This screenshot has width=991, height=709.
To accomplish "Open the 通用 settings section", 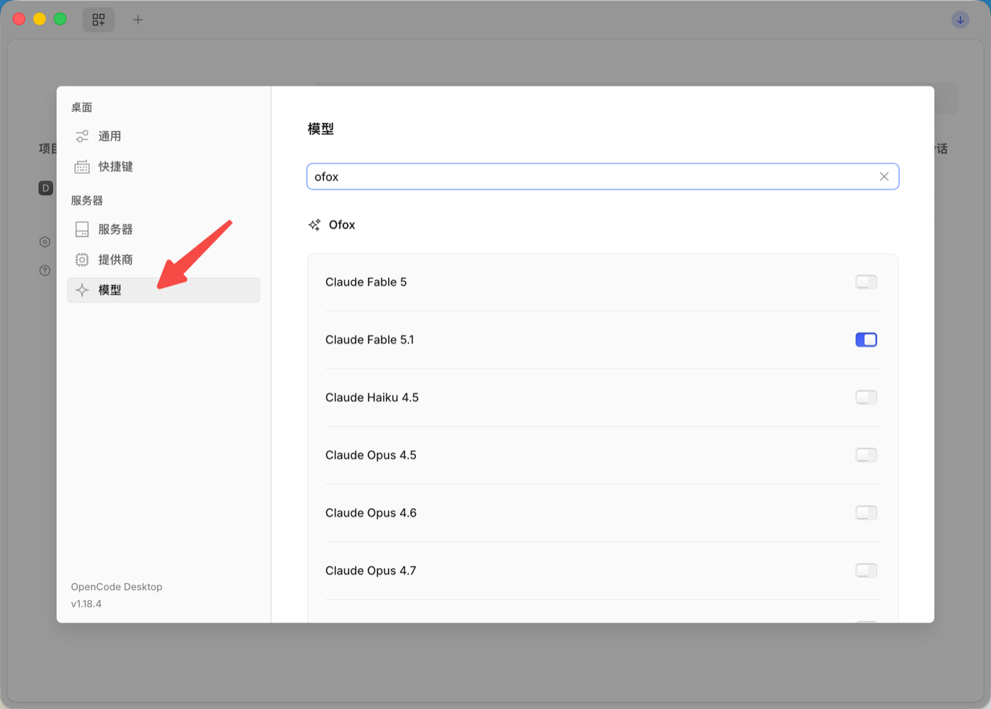I will click(x=164, y=137).
